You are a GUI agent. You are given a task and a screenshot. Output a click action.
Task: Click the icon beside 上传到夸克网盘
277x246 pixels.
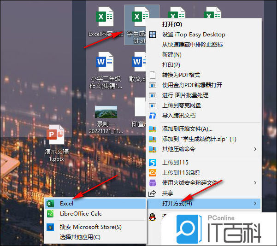click(x=153, y=105)
